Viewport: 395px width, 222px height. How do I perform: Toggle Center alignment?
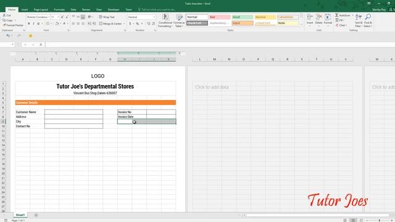(x=78, y=23)
